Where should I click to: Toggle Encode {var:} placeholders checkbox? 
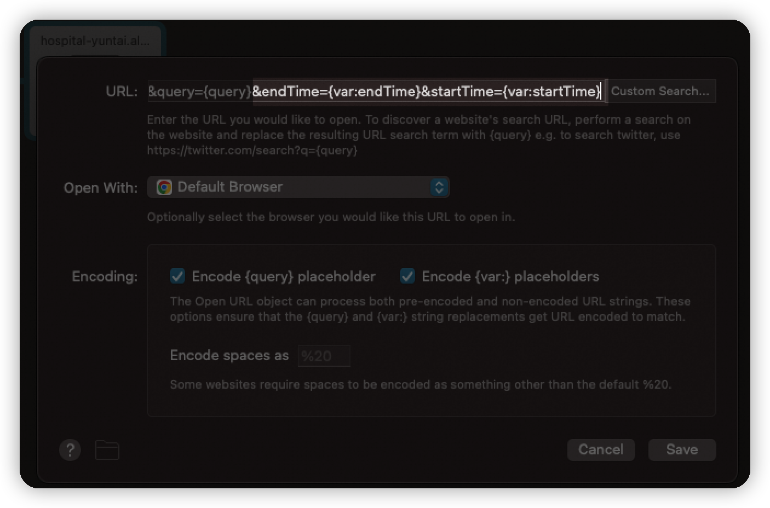click(407, 276)
